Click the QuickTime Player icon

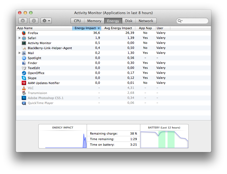[24, 103]
